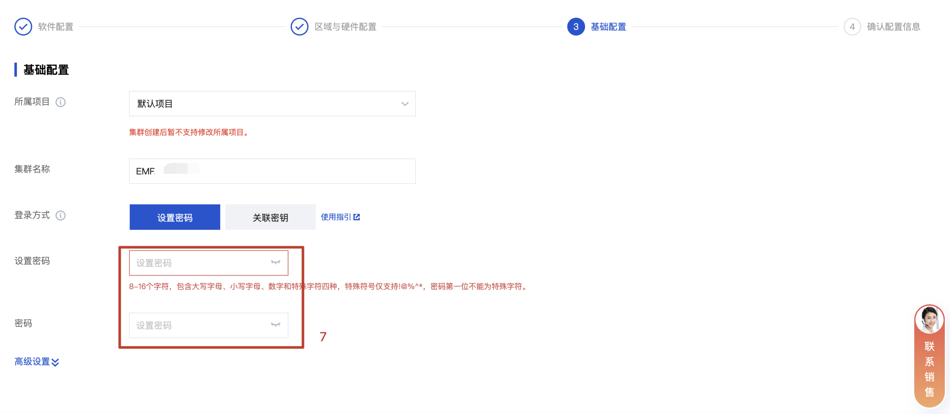Select the 设置密码 login method
Image resolution: width=950 pixels, height=414 pixels.
tap(174, 217)
